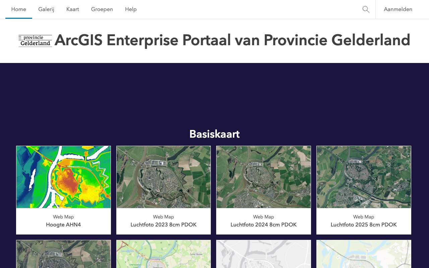Image resolution: width=429 pixels, height=268 pixels.
Task: Click the Provincie Gelderland logo
Action: (x=35, y=41)
